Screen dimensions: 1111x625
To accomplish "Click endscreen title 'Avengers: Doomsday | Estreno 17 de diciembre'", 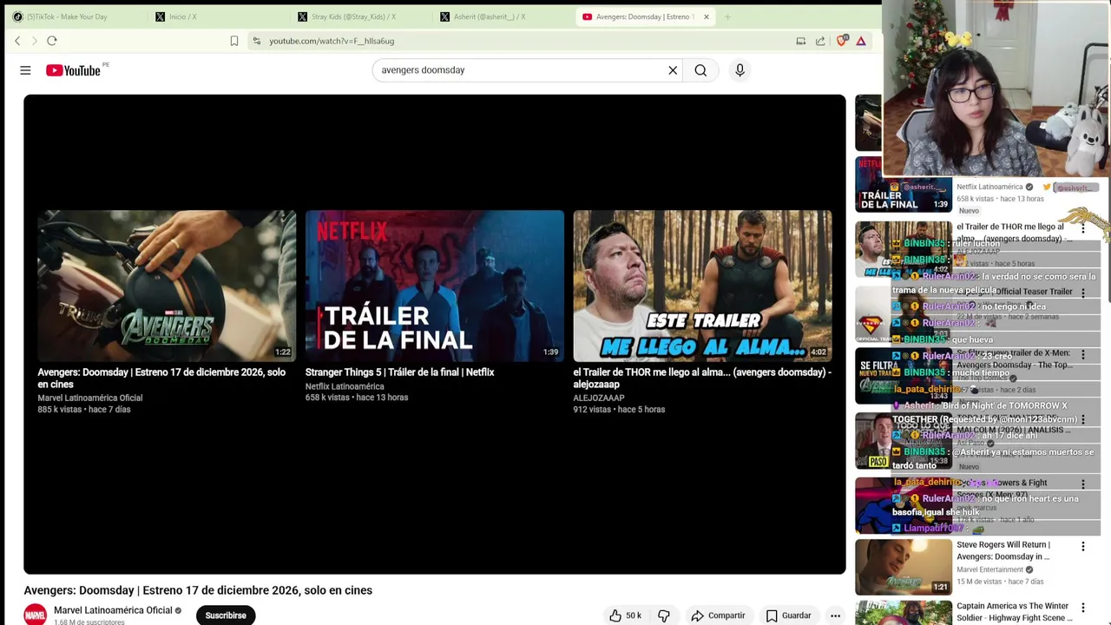I will point(161,378).
